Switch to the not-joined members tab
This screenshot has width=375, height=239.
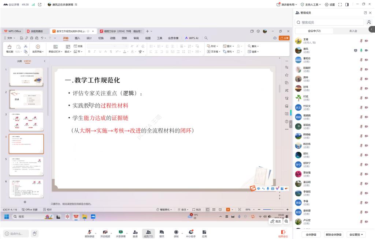[x=353, y=31]
